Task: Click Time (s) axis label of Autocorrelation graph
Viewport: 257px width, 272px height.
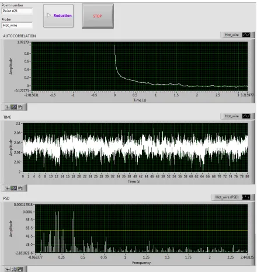Action: point(140,100)
